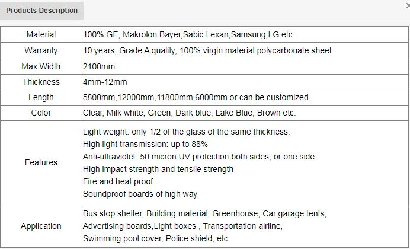Click the Max Width label cell
410x249 pixels.
pos(41,66)
